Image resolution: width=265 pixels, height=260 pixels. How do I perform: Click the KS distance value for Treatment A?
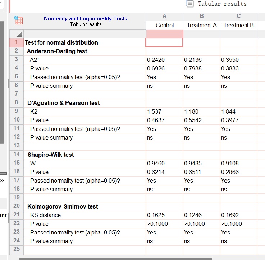[x=193, y=215]
